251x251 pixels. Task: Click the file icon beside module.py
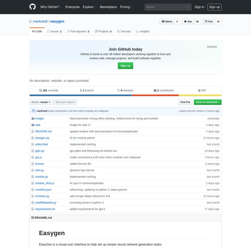33,177
